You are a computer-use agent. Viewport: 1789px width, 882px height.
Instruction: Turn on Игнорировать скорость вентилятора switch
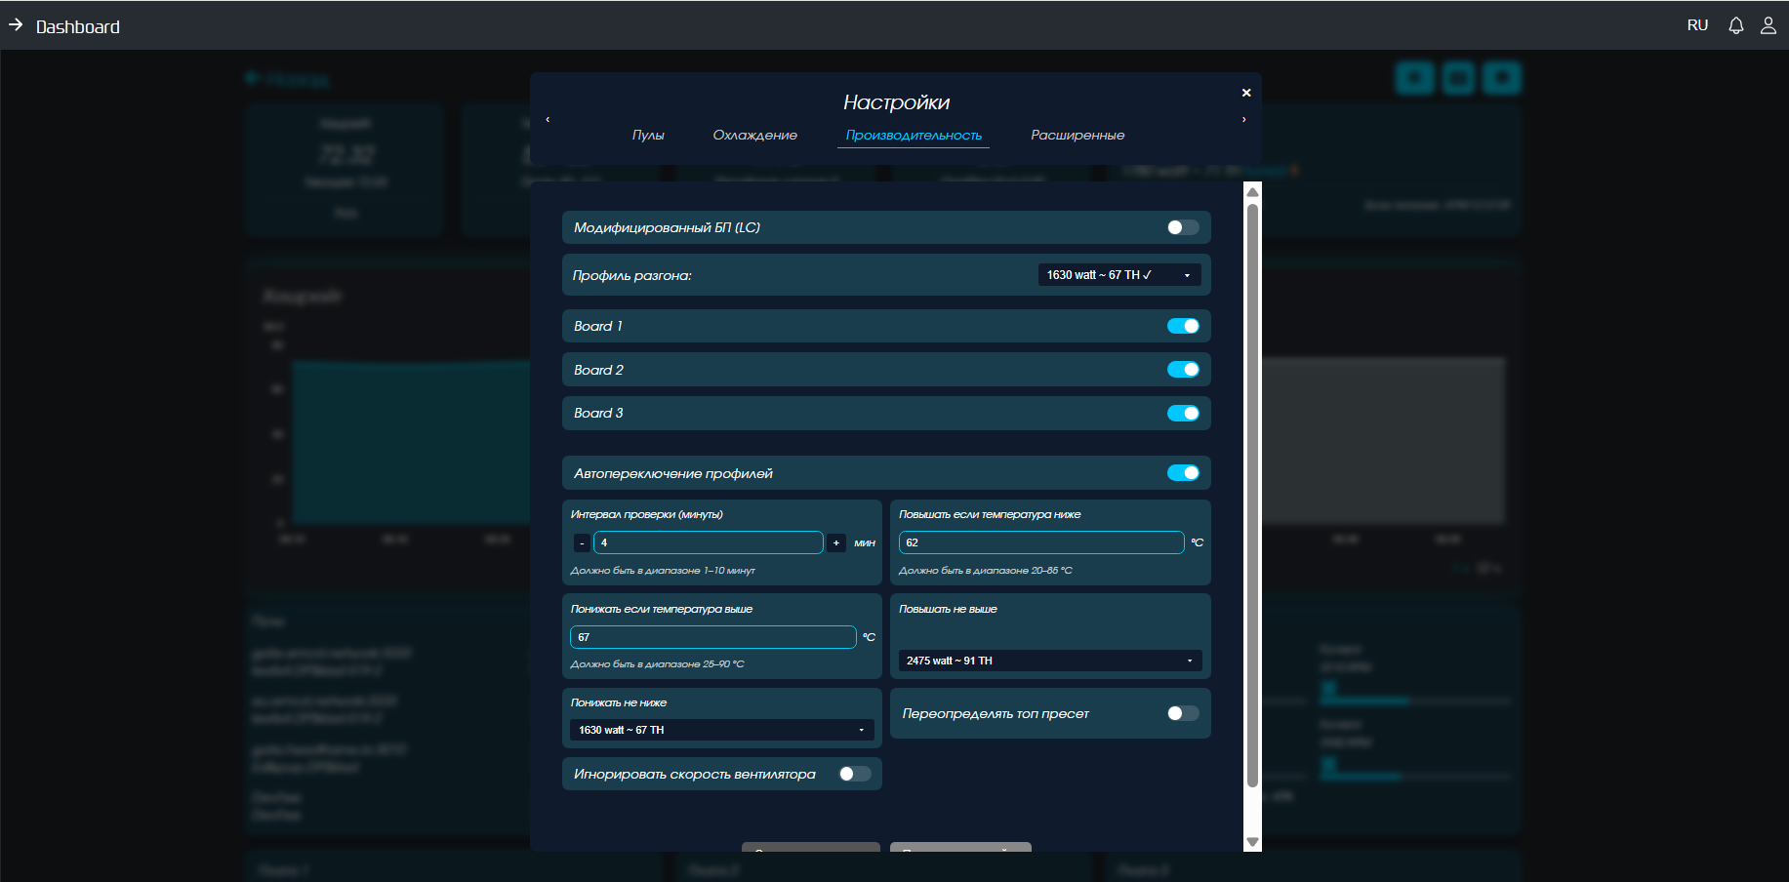855,774
